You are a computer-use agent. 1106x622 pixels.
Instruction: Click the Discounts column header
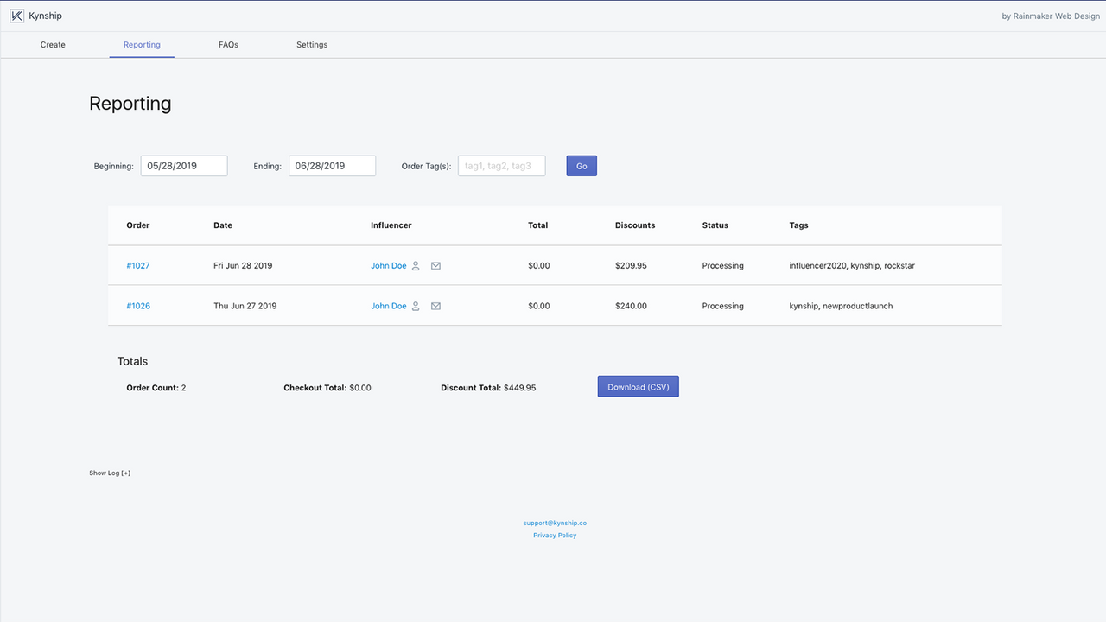point(635,225)
